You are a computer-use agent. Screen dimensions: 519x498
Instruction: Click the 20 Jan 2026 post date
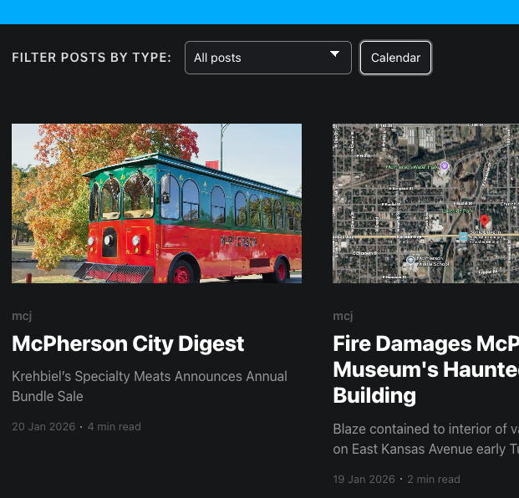pos(43,427)
